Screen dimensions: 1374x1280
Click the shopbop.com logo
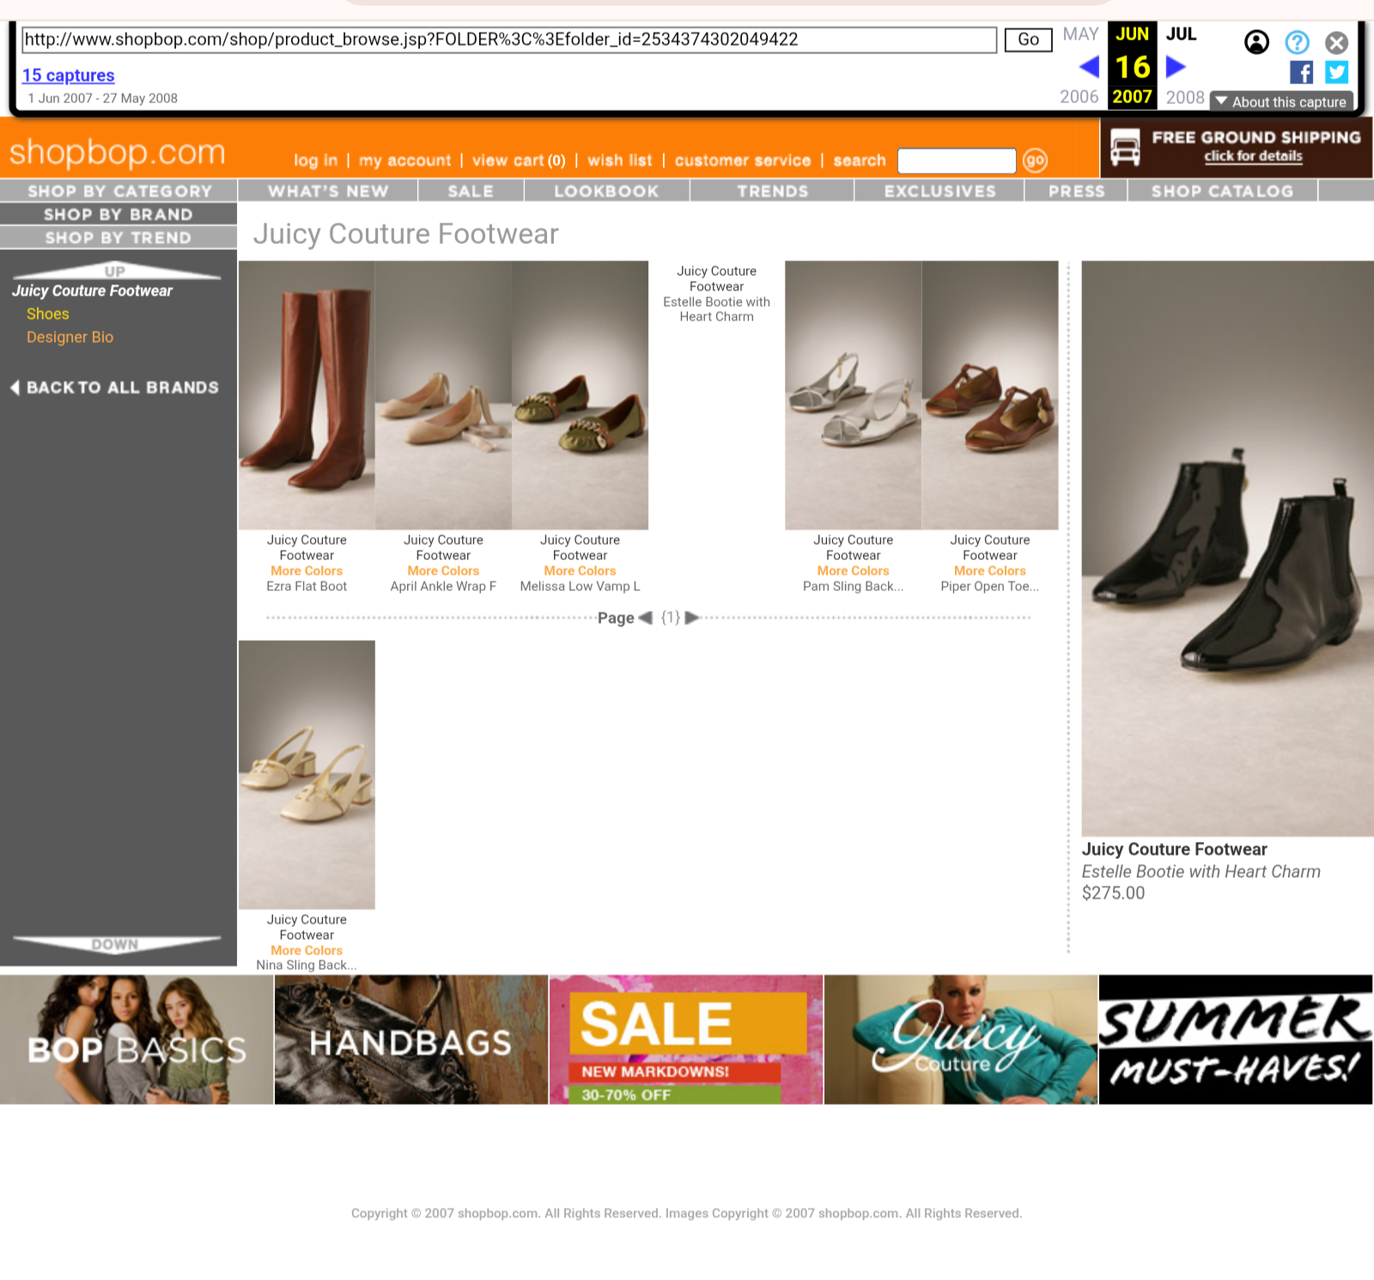coord(118,152)
